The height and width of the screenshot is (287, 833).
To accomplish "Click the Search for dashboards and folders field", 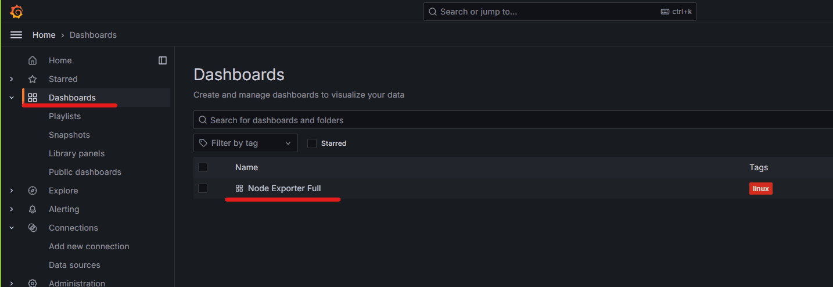I will [514, 120].
